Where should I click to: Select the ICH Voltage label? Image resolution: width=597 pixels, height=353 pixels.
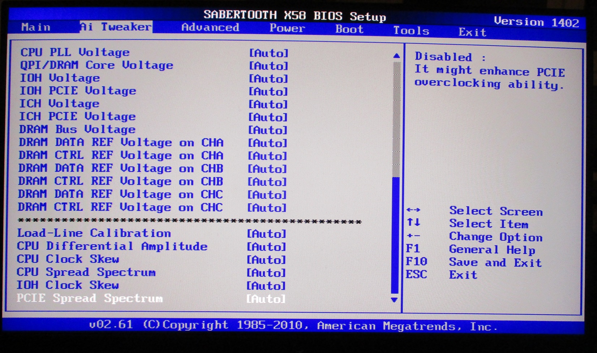[59, 104]
